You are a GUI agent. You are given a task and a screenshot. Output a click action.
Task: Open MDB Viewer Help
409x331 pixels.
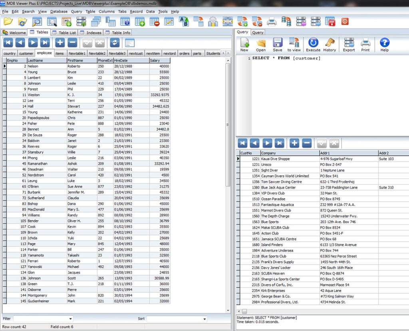(x=384, y=44)
